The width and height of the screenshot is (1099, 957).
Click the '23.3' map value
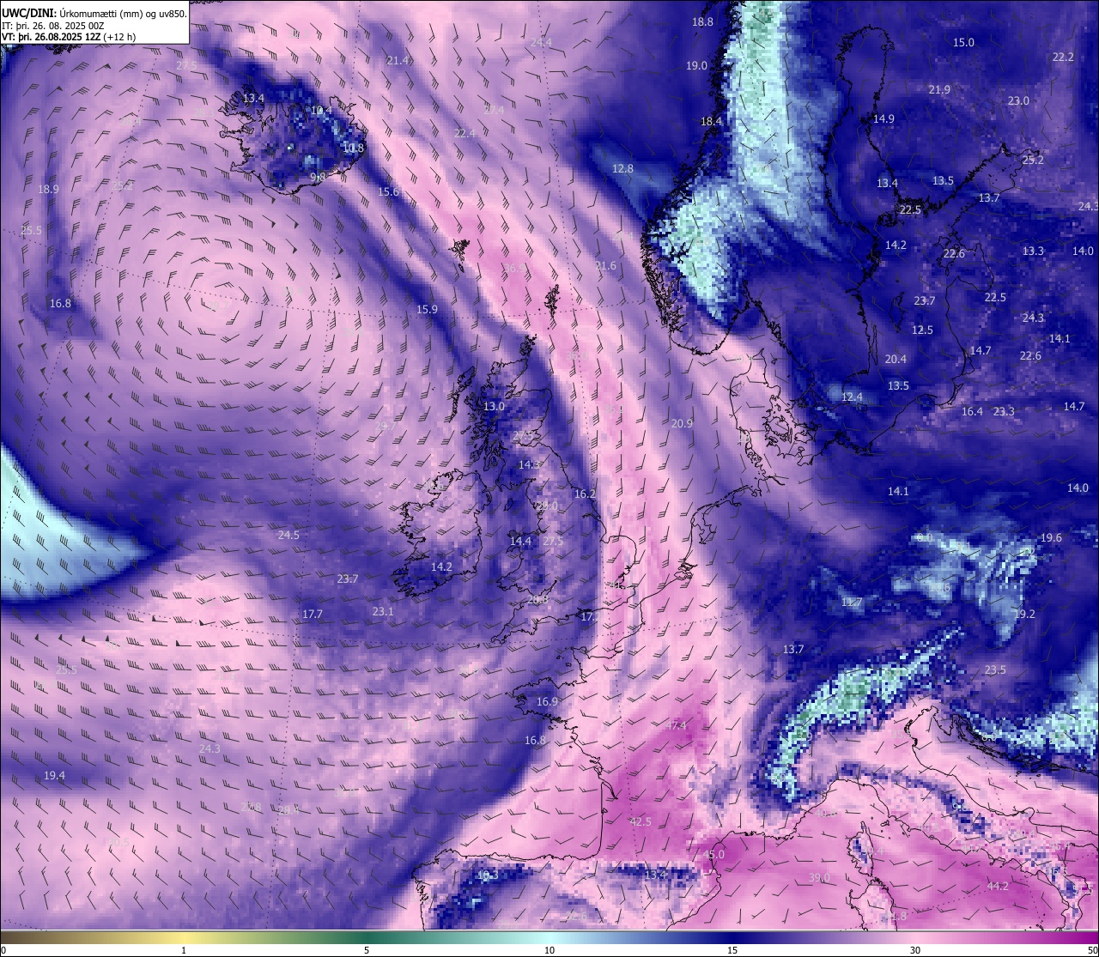[x=1004, y=412]
